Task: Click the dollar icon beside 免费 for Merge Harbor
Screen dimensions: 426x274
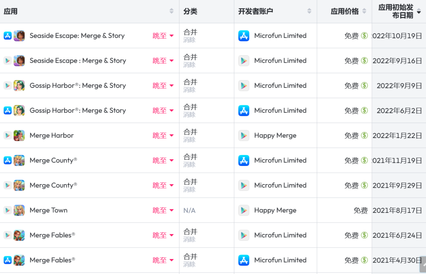Action: click(363, 135)
